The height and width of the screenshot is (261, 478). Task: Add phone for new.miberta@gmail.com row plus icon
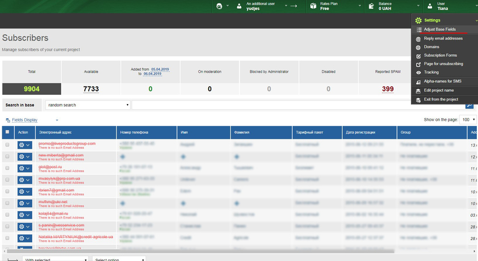coord(122,157)
